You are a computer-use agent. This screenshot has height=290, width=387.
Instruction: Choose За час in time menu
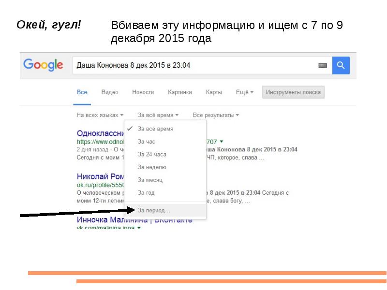coord(165,142)
